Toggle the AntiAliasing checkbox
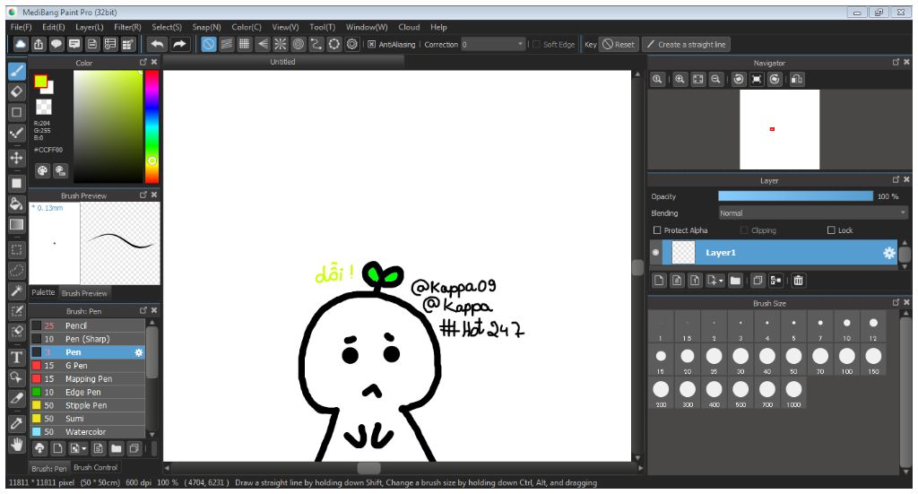This screenshot has width=918, height=494. 371,45
